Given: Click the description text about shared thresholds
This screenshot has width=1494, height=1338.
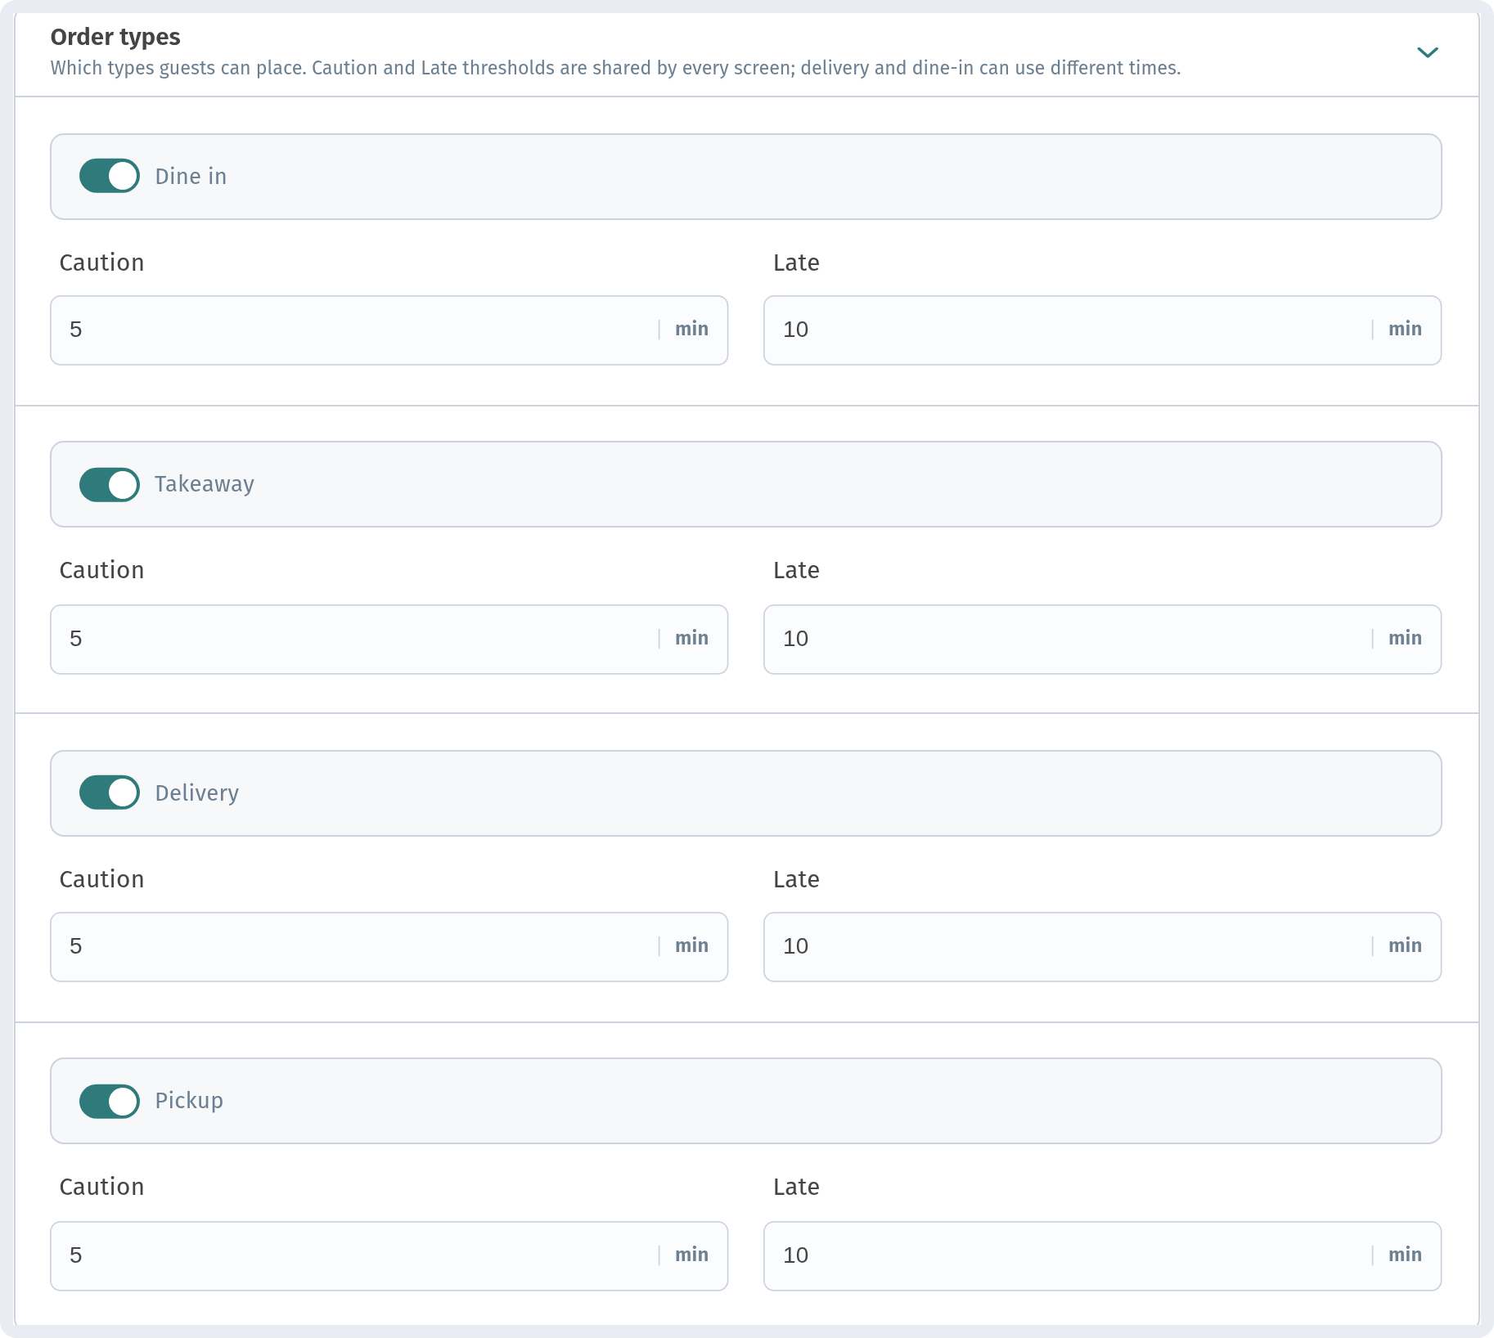Looking at the screenshot, I should (615, 68).
